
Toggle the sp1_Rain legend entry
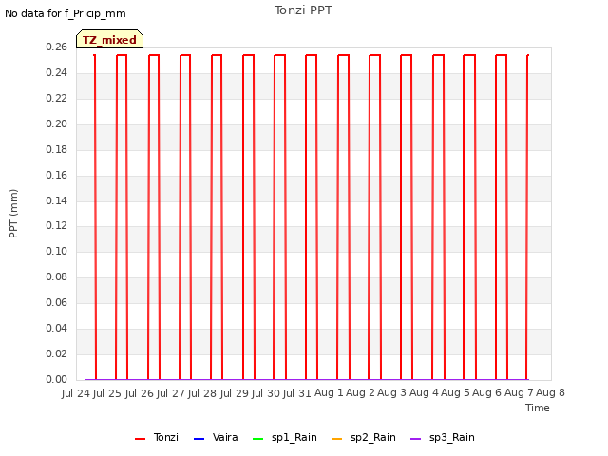pos(285,437)
